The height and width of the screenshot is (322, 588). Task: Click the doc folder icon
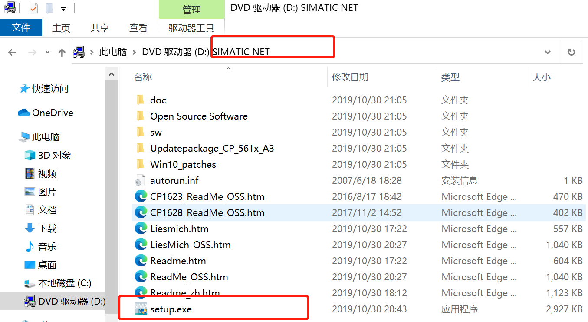point(140,100)
